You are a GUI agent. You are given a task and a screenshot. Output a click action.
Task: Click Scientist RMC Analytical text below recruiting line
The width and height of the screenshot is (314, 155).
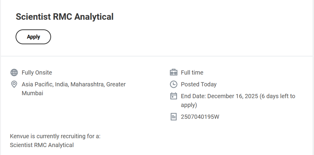(42, 145)
